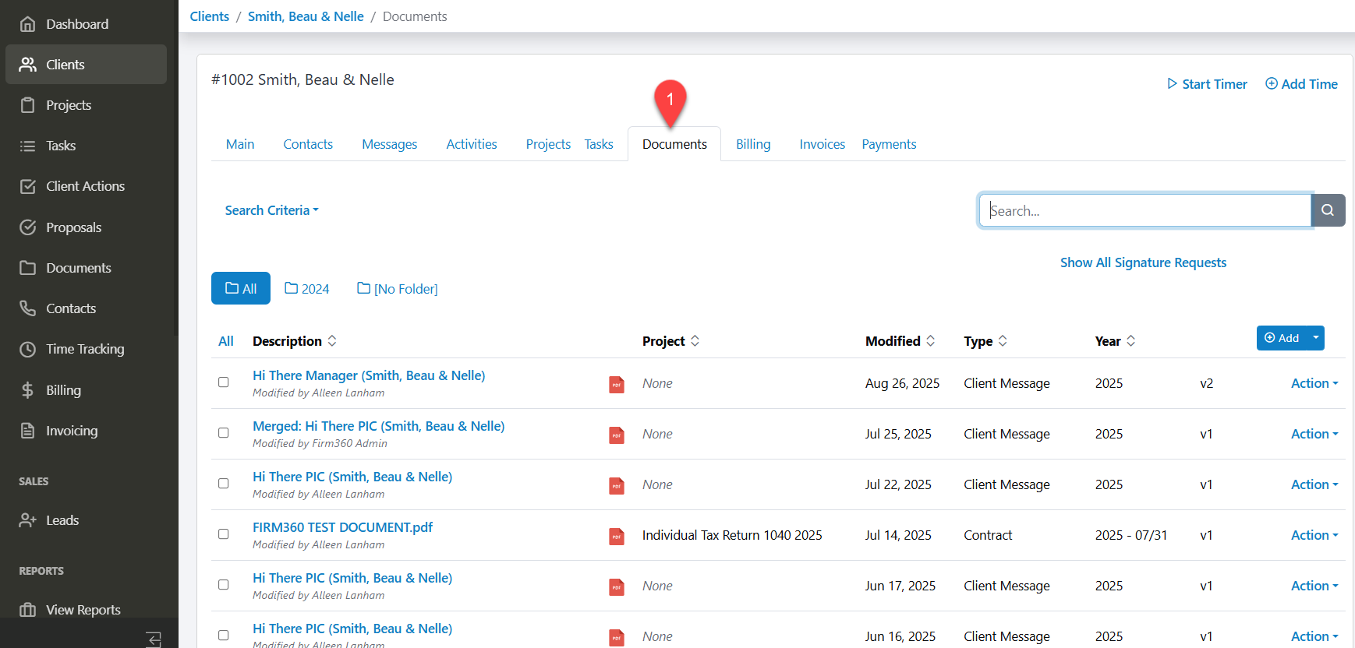Click the Start Timer play icon
The image size is (1355, 648).
click(x=1172, y=84)
